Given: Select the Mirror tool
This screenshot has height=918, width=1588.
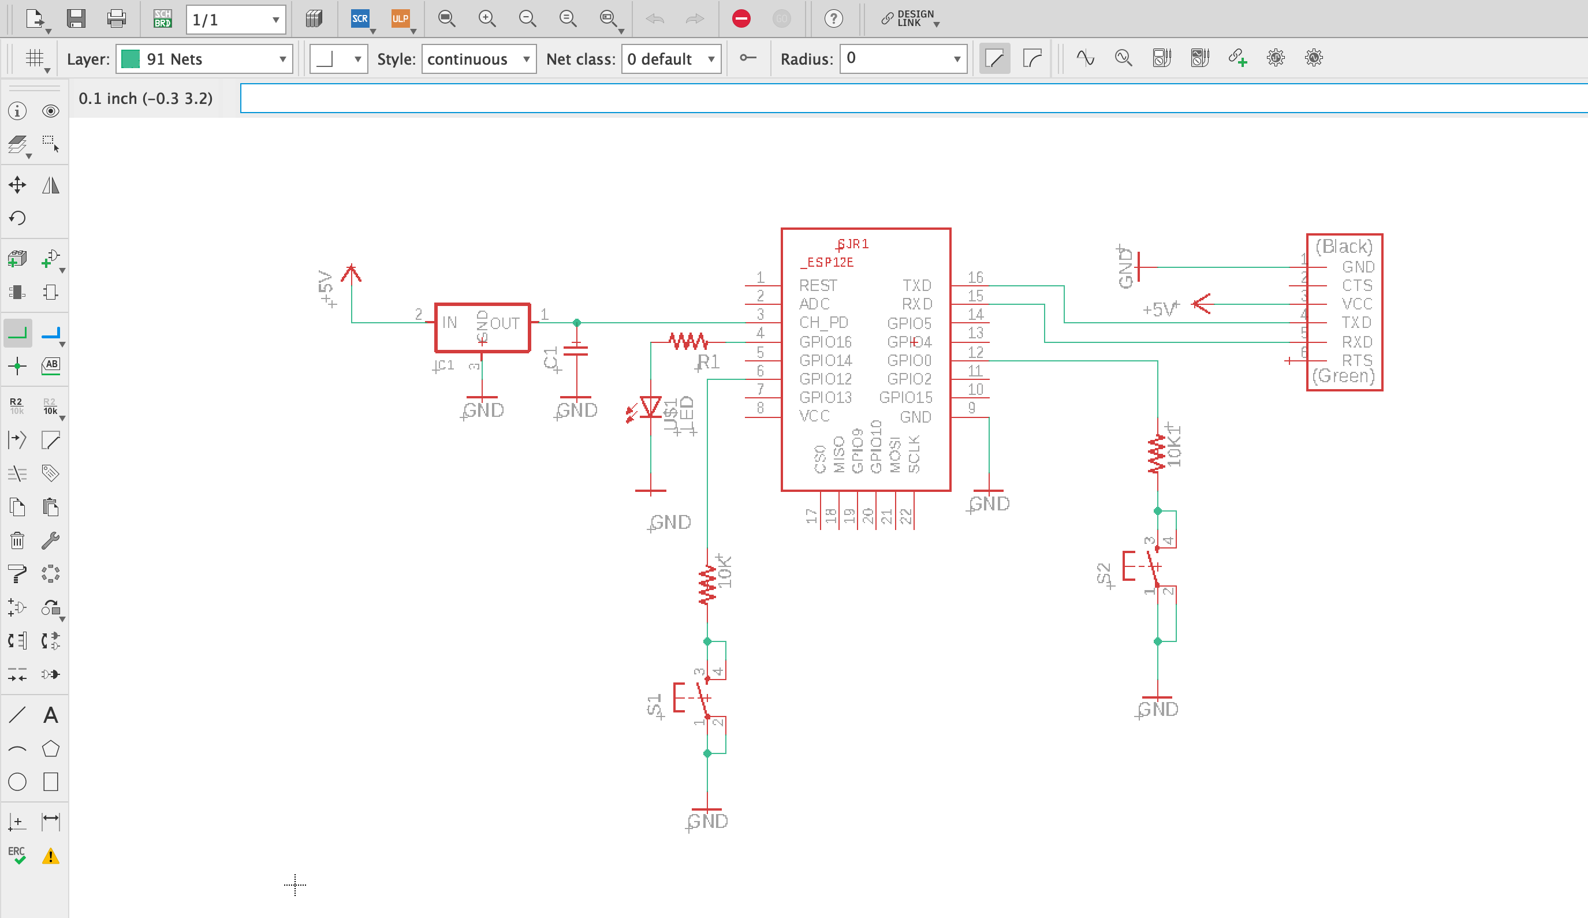Looking at the screenshot, I should click(x=50, y=185).
